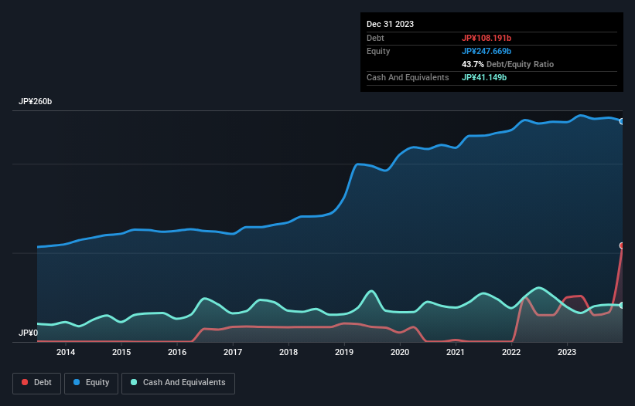Click the teal Cash endpoint marker on chart
Image resolution: width=635 pixels, height=406 pixels.
point(621,306)
